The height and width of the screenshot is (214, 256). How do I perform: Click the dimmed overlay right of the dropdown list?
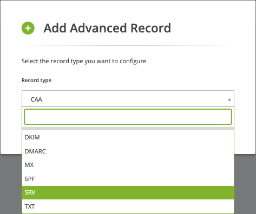point(245,184)
